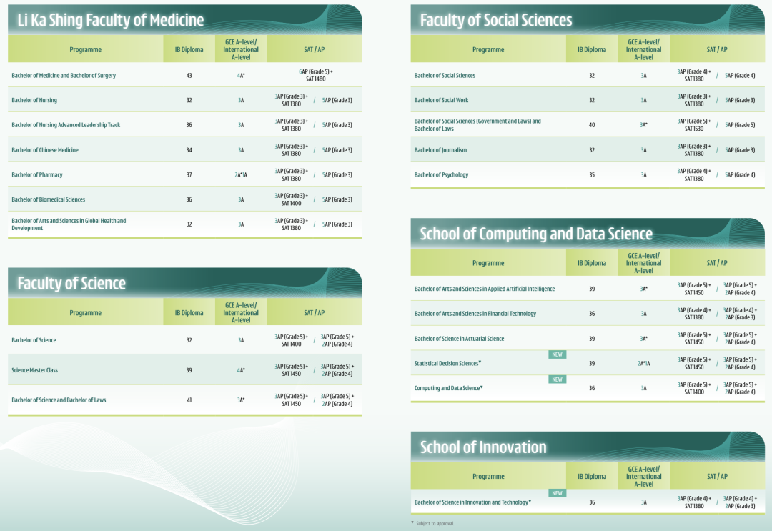
Task: Click the Science Master Class programme
Action: point(35,370)
